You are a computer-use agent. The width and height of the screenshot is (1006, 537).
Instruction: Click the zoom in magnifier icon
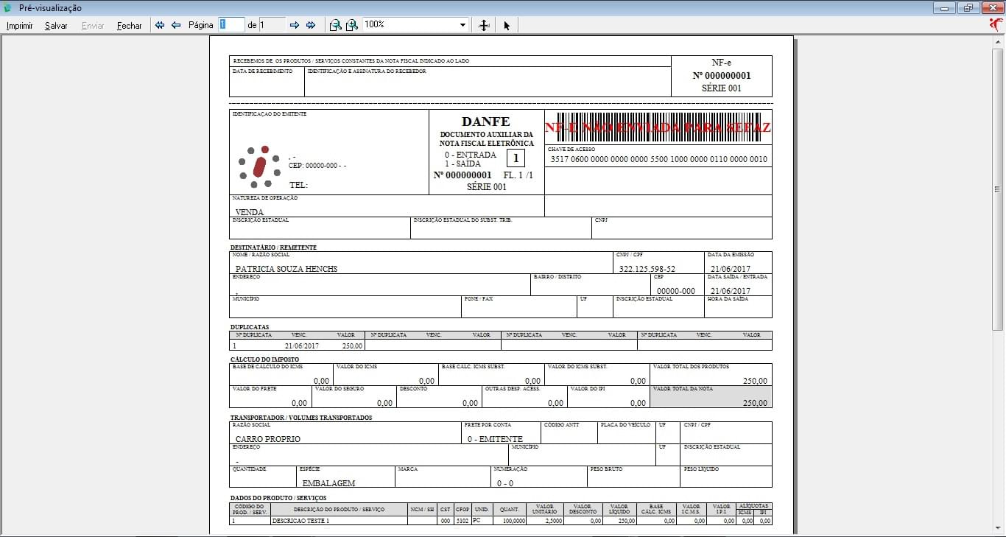point(352,25)
